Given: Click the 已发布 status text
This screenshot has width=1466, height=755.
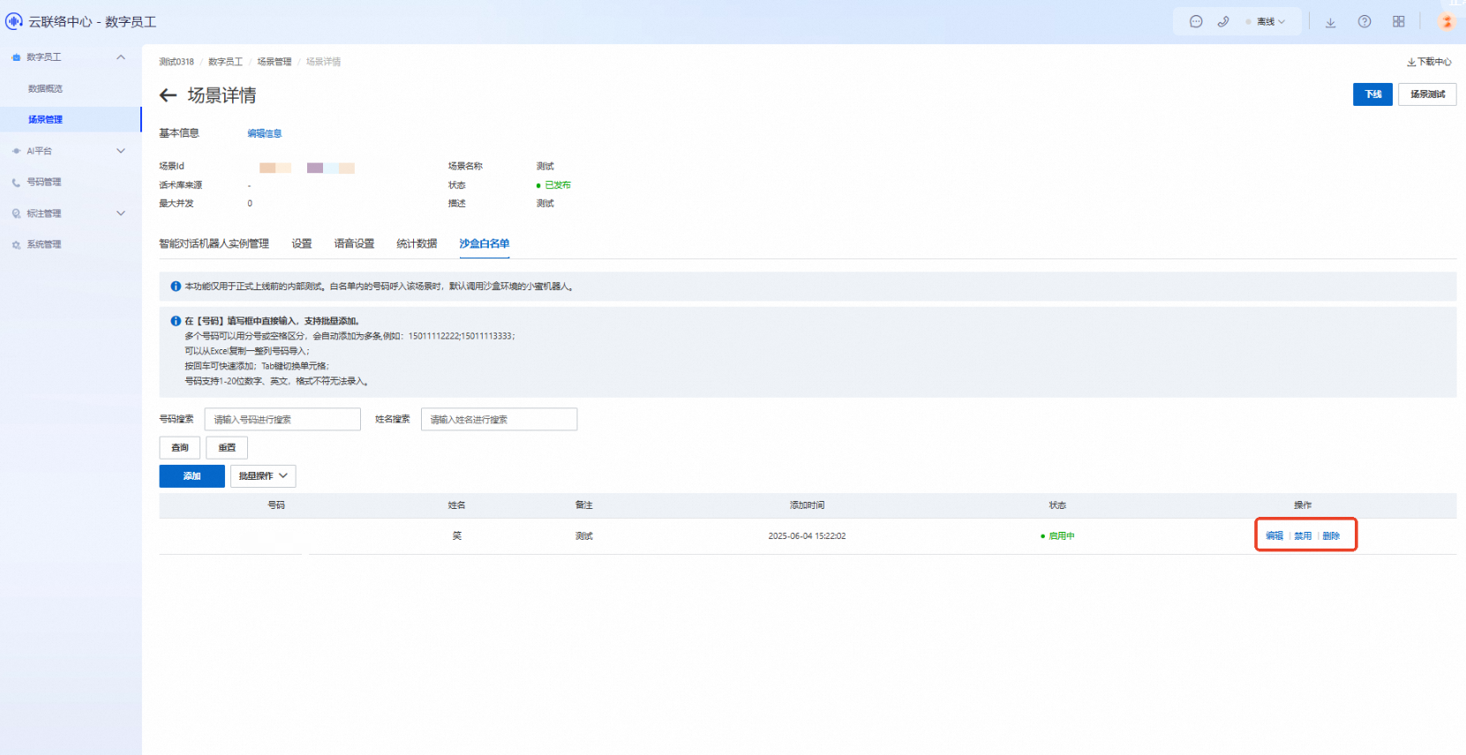Looking at the screenshot, I should [x=558, y=185].
